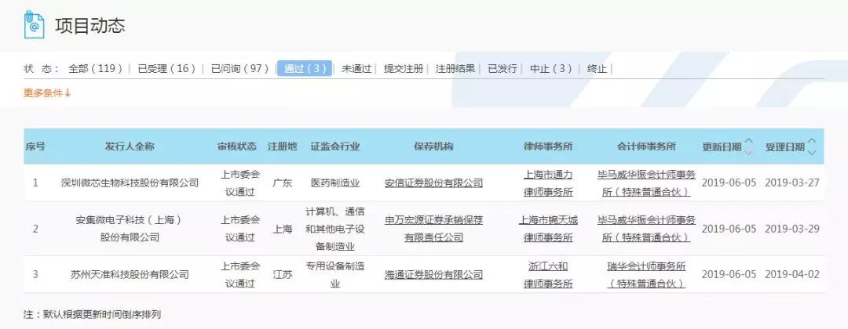Filter by 已问询 (97) status
848x329 pixels.
tap(239, 69)
